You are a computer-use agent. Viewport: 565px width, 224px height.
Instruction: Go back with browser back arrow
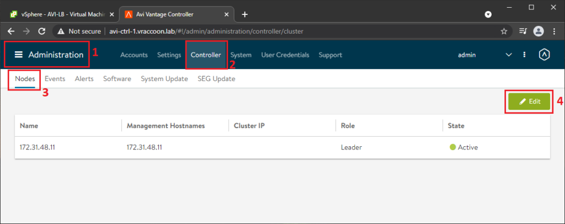click(x=11, y=31)
